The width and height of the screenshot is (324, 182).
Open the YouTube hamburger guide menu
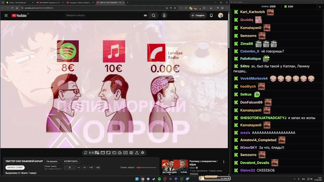click(6, 15)
